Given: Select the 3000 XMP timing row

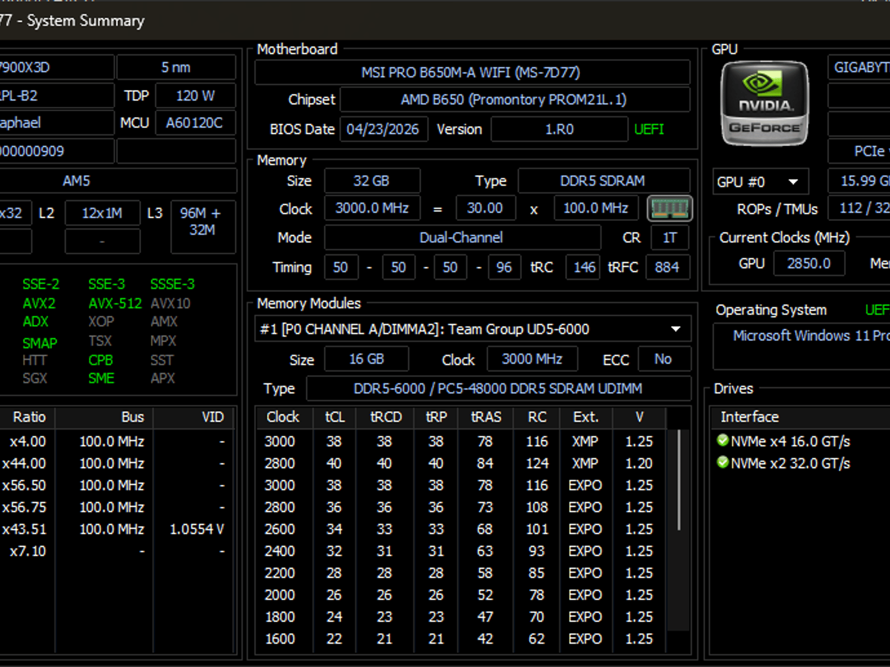Looking at the screenshot, I should (461, 441).
